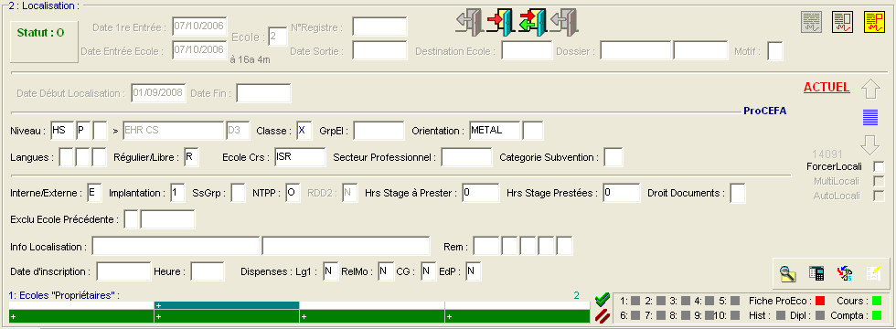Click the teal Ecoles Propriétaires bar segment
Screen dimensions: 896x329
coord(227,305)
